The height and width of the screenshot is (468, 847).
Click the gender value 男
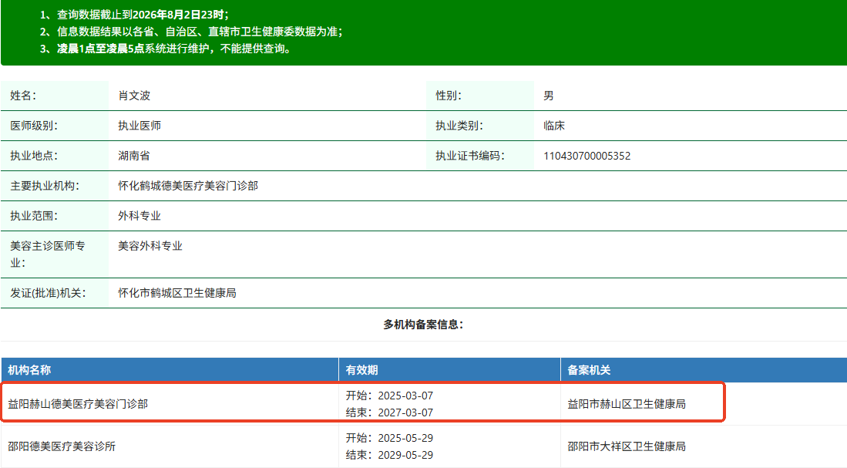548,96
